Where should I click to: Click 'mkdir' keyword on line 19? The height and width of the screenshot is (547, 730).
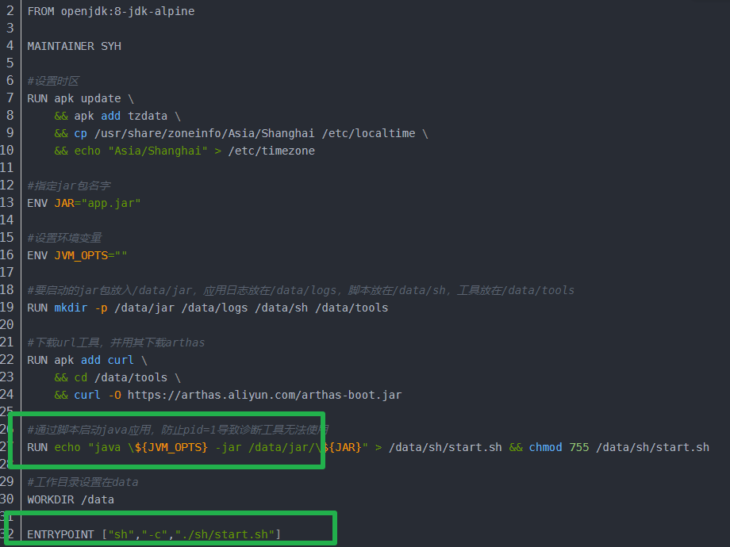pos(71,308)
